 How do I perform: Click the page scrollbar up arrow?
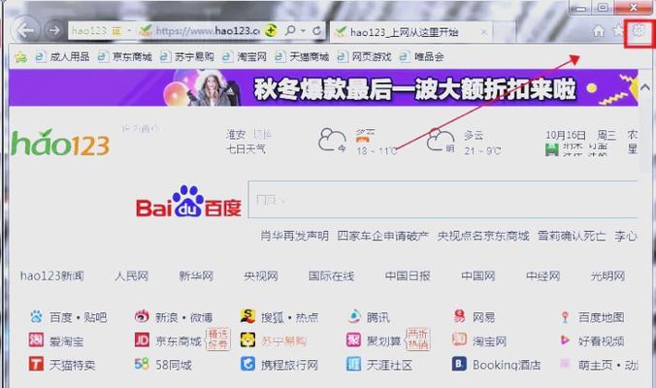(645, 88)
